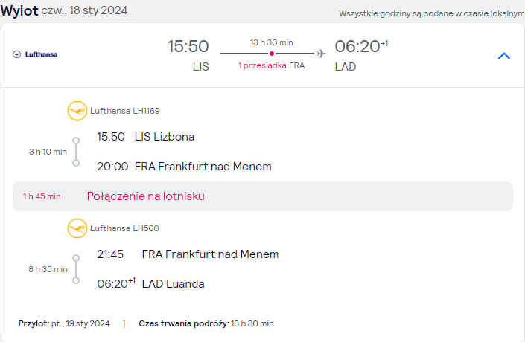Click the 20:00 FRA Frankfurt nad Menem arrival row
525x342 pixels.
[184, 166]
